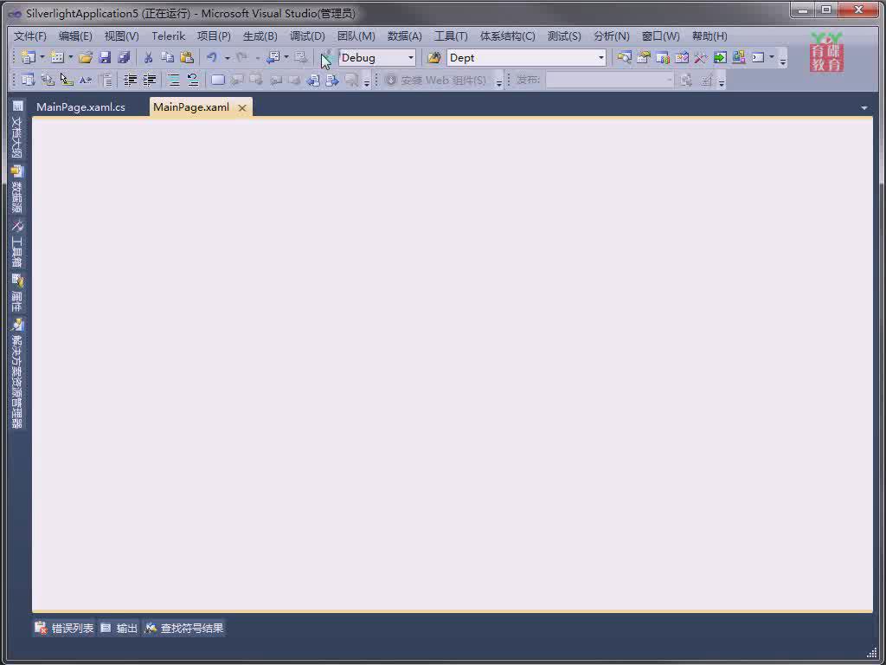Image resolution: width=886 pixels, height=665 pixels.
Task: Open the 窗口(W) menu
Action: coord(660,36)
